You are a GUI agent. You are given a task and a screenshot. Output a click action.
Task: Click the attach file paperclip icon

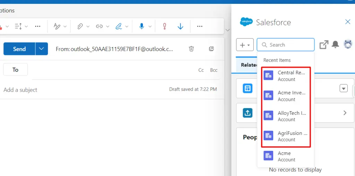pos(80,26)
